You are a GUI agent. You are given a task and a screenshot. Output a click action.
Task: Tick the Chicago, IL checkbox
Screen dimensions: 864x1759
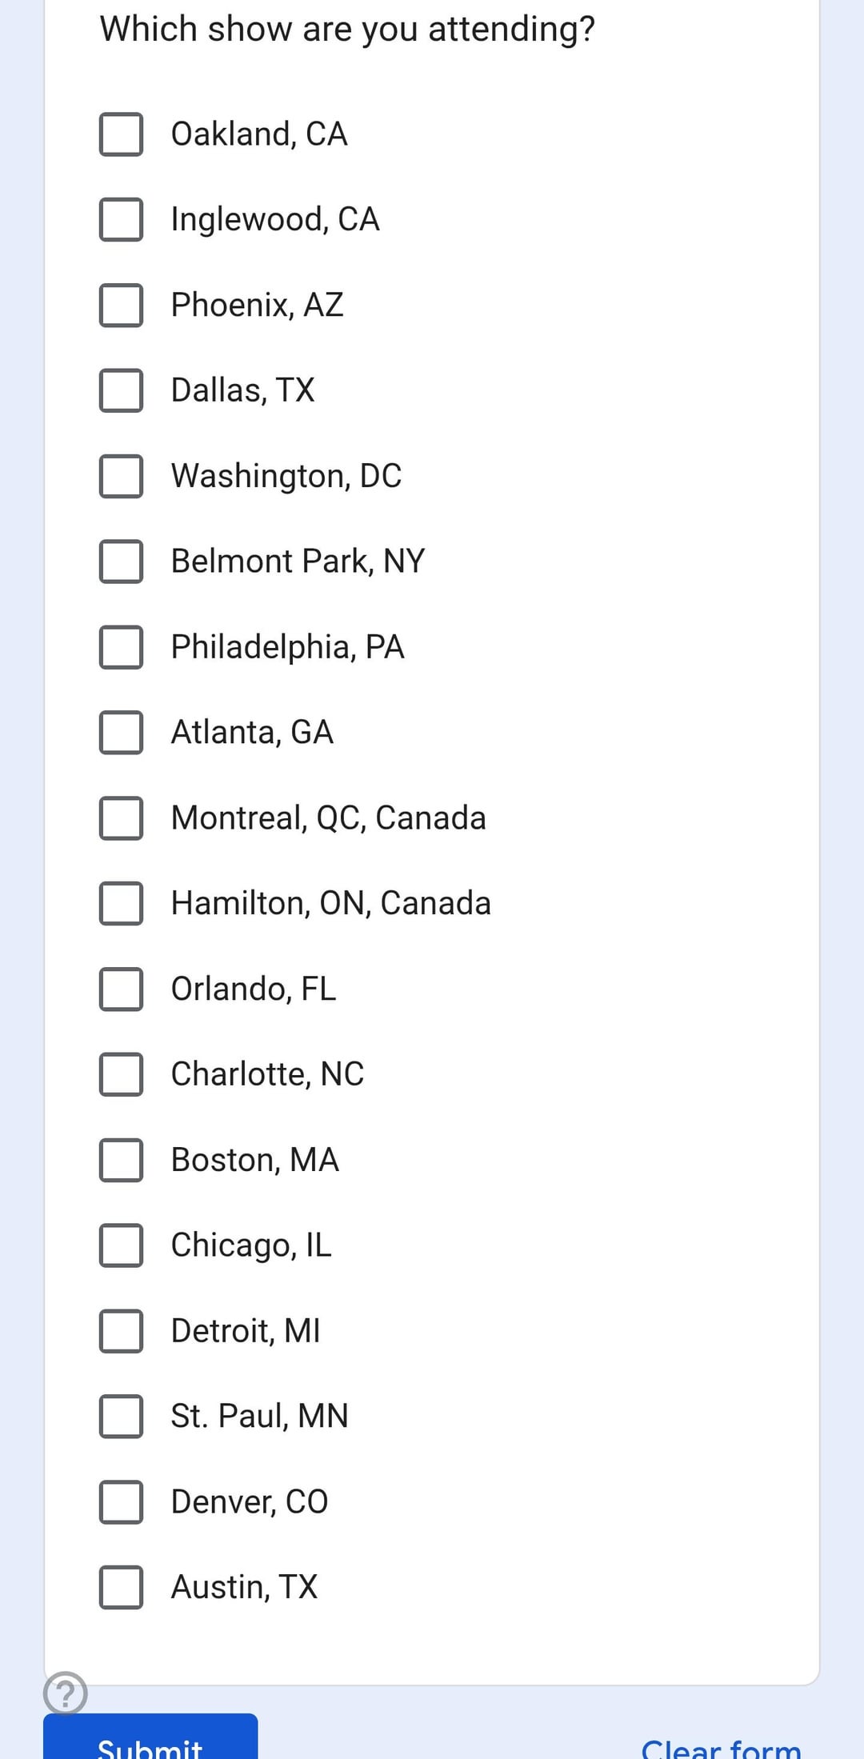coord(121,1245)
